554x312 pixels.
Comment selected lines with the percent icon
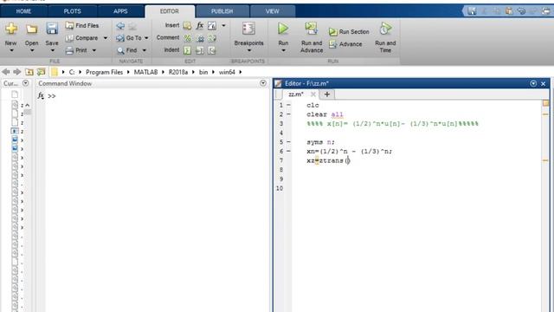[x=187, y=38]
